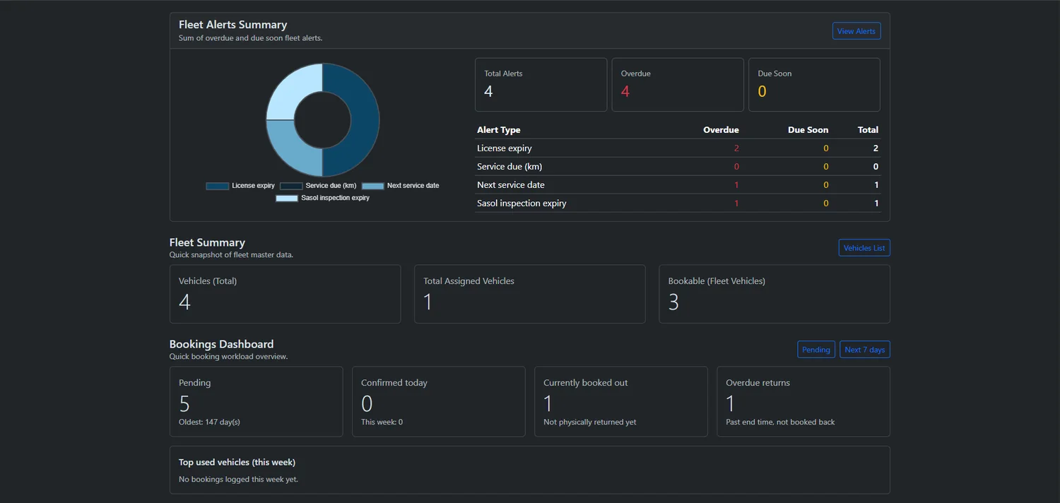Open the Next 7 days button
Viewport: 1060px width, 503px height.
click(x=865, y=350)
